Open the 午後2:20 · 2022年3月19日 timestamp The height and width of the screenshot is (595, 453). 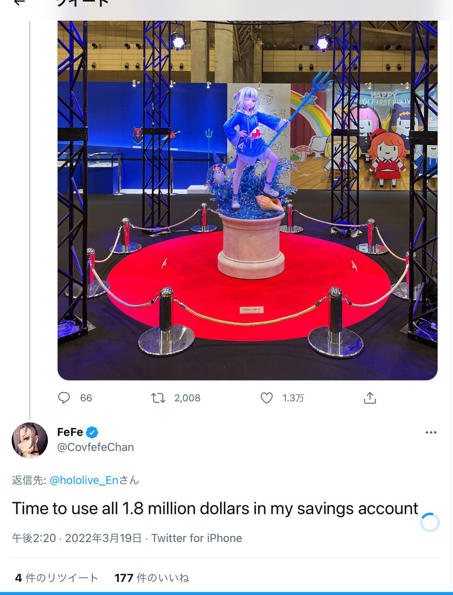coord(77,538)
